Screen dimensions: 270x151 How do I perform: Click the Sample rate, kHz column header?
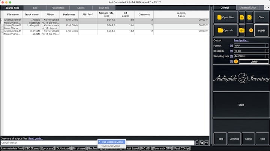[106, 15]
